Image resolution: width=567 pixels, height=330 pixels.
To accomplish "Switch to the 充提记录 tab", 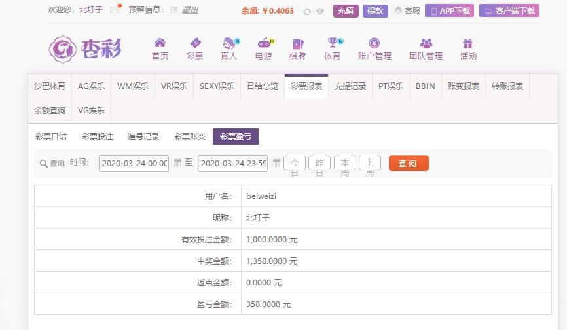I will pyautogui.click(x=350, y=86).
